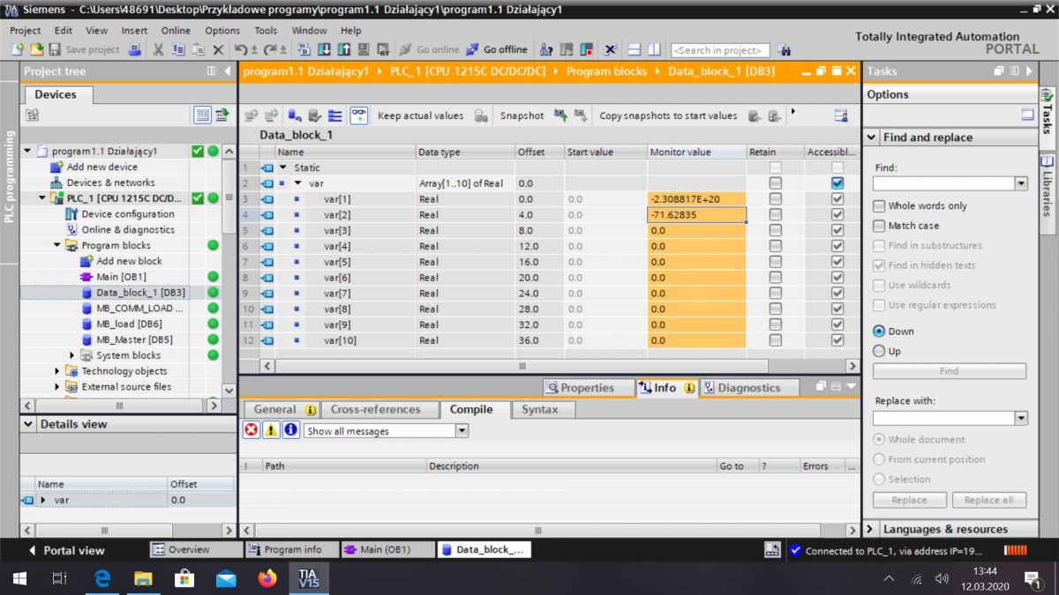Open File Explorer from the taskbar

pos(143,578)
